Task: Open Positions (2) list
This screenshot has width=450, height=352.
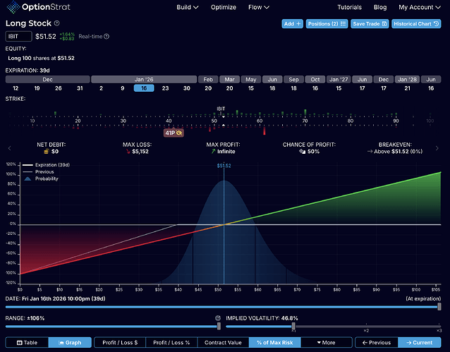Action: pos(327,23)
